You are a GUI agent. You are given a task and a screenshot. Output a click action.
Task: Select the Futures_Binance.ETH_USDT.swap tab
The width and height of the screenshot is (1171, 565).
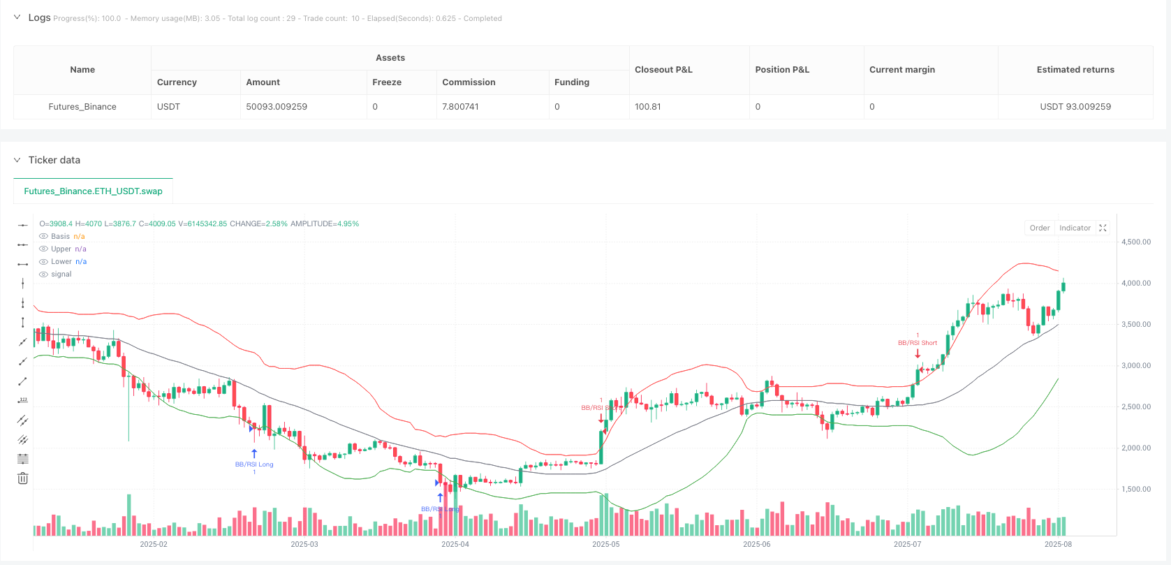(93, 191)
